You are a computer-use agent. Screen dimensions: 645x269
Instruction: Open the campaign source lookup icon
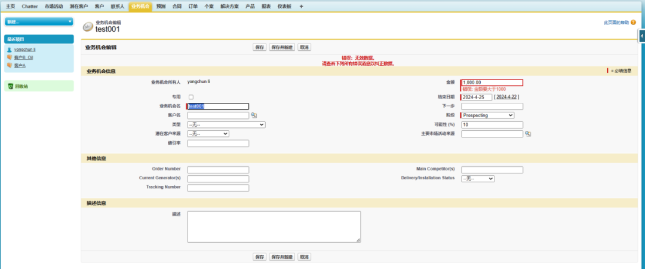click(528, 134)
